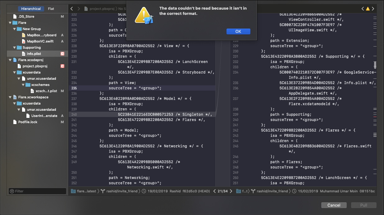Click Xcode warning icon in alert
The width and height of the screenshot is (384, 215).
point(144,16)
